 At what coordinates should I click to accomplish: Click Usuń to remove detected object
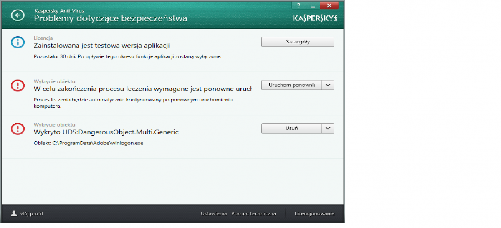point(291,129)
